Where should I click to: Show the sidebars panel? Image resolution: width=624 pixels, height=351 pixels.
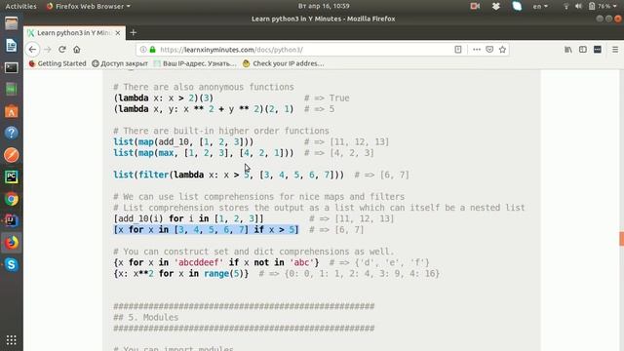click(583, 50)
